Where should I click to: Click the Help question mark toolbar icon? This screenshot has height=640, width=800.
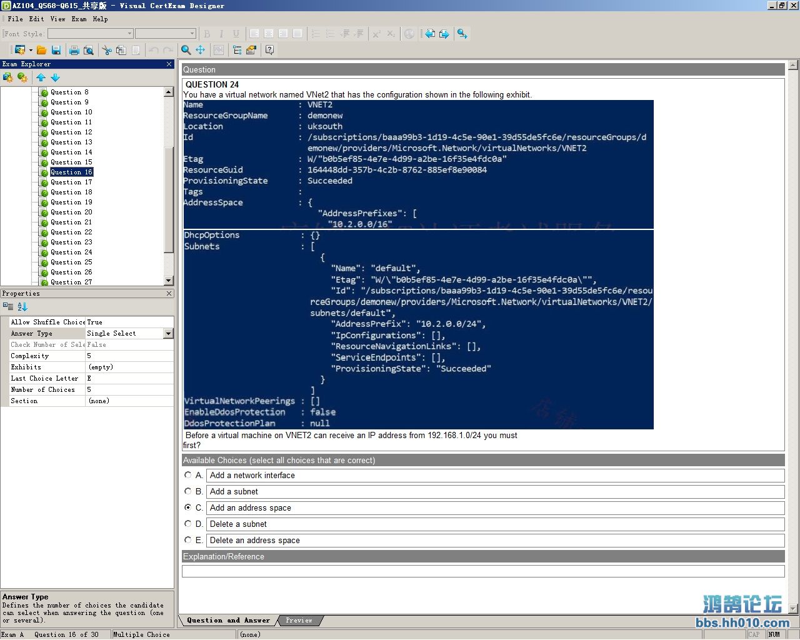pos(270,50)
